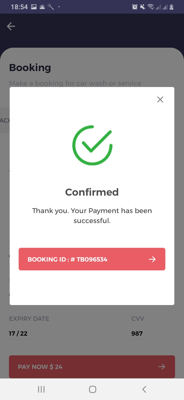Tap the clock time in status bar
184x400 pixels.
(x=19, y=7)
